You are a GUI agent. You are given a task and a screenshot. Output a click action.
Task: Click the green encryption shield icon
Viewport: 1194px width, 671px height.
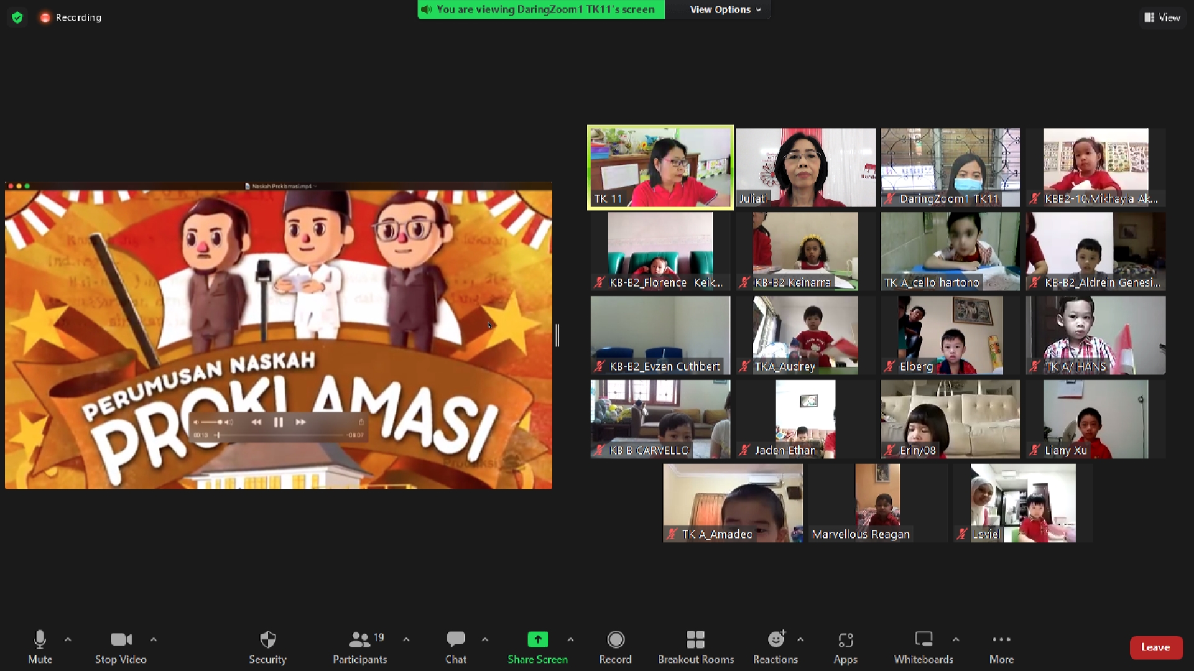17,17
